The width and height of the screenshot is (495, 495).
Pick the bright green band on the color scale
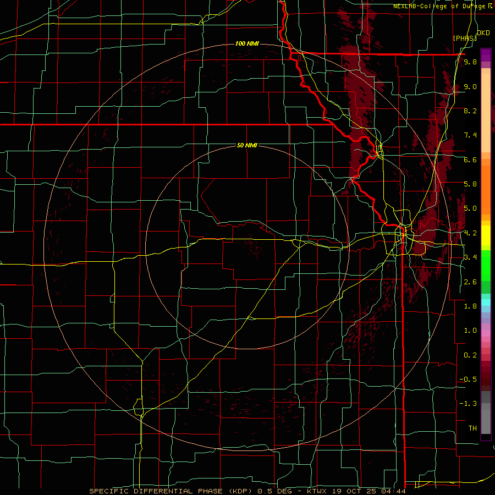tap(486, 266)
